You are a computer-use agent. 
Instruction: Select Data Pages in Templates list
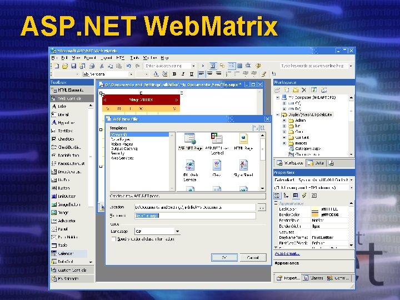121,139
